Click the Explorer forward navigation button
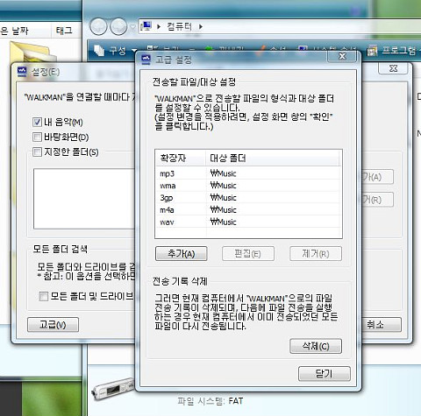This screenshot has width=421, height=416. tap(118, 26)
